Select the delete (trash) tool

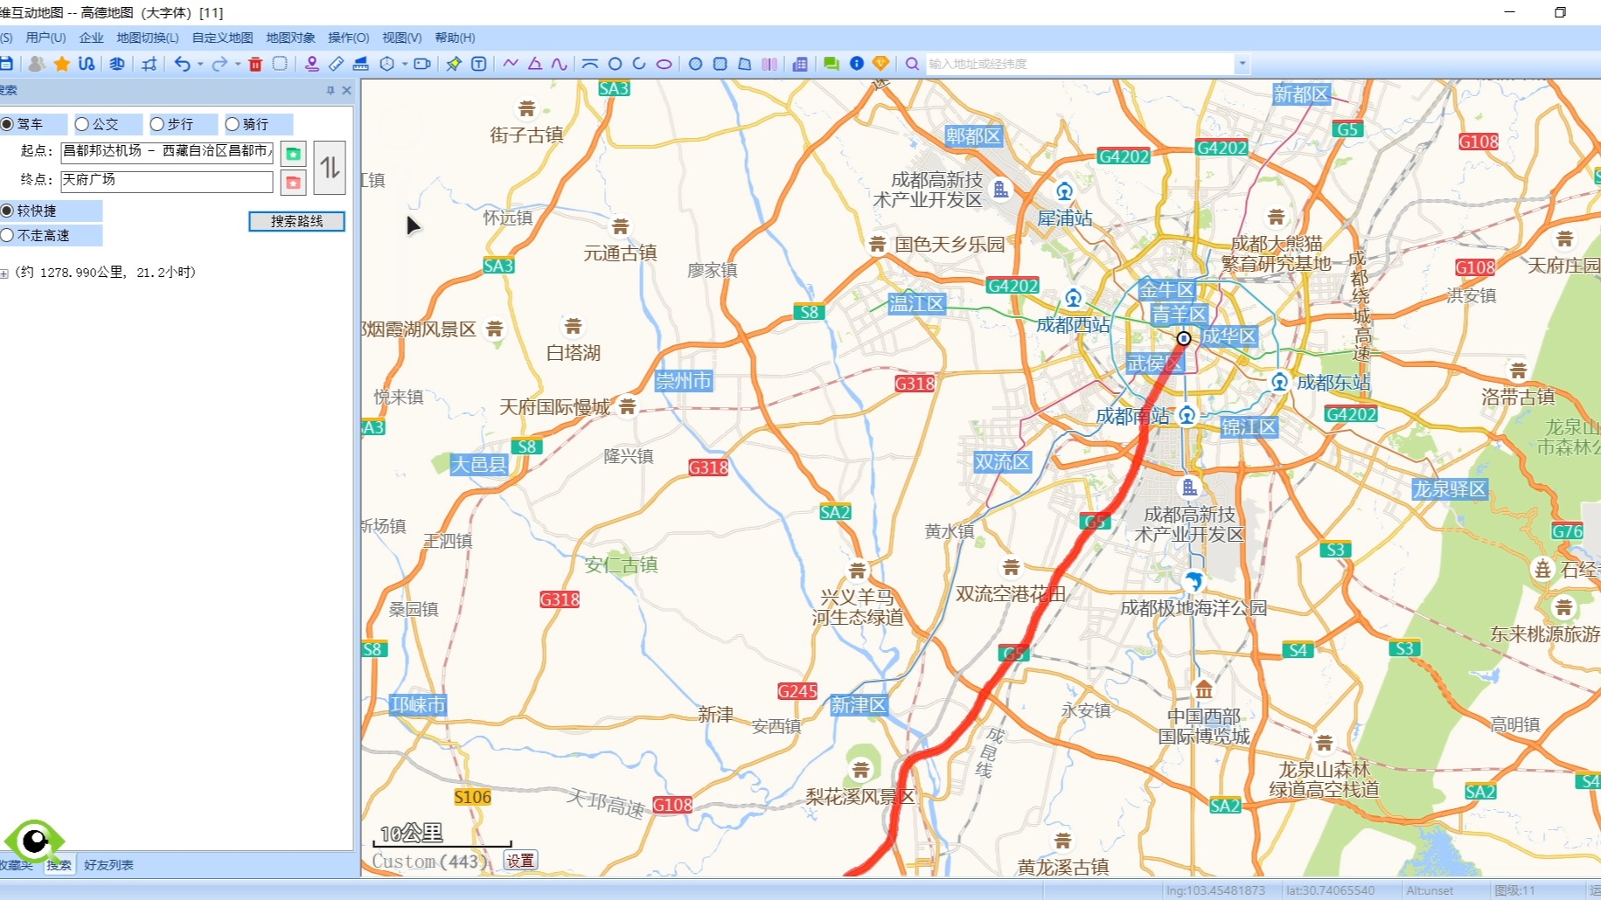(x=255, y=64)
